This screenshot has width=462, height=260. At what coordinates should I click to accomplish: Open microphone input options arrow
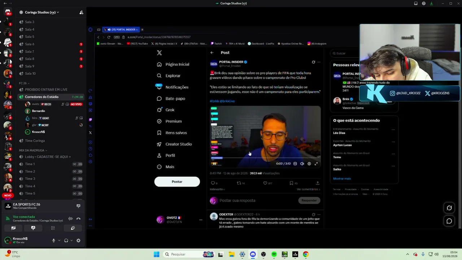pos(59,240)
